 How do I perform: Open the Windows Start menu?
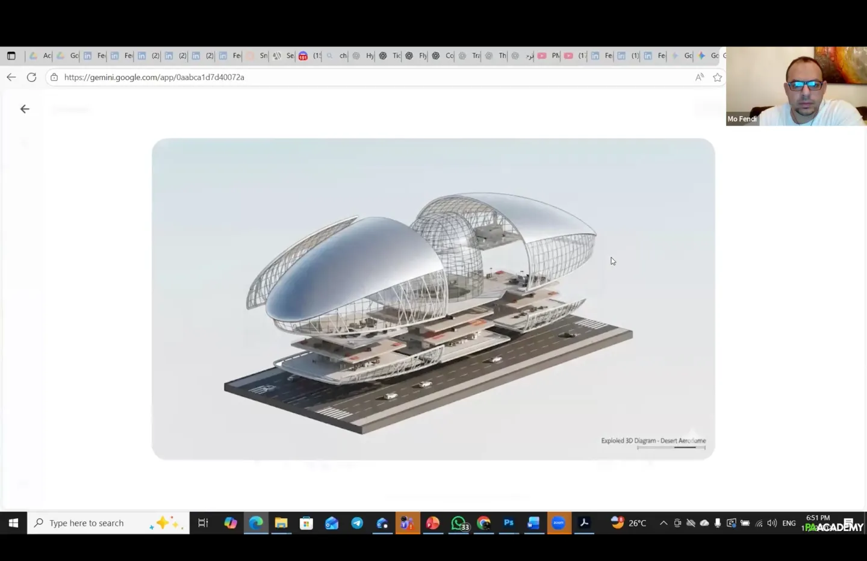13,523
